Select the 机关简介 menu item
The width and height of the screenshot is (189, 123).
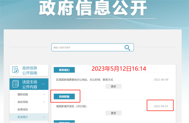pyautogui.click(x=23, y=117)
